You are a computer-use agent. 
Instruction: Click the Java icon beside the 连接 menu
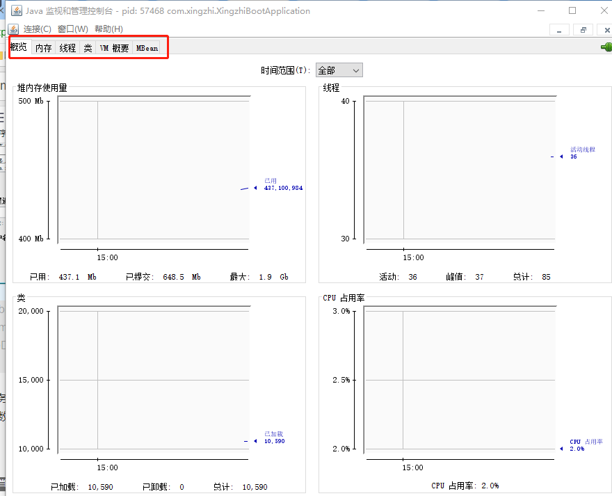pyautogui.click(x=14, y=29)
